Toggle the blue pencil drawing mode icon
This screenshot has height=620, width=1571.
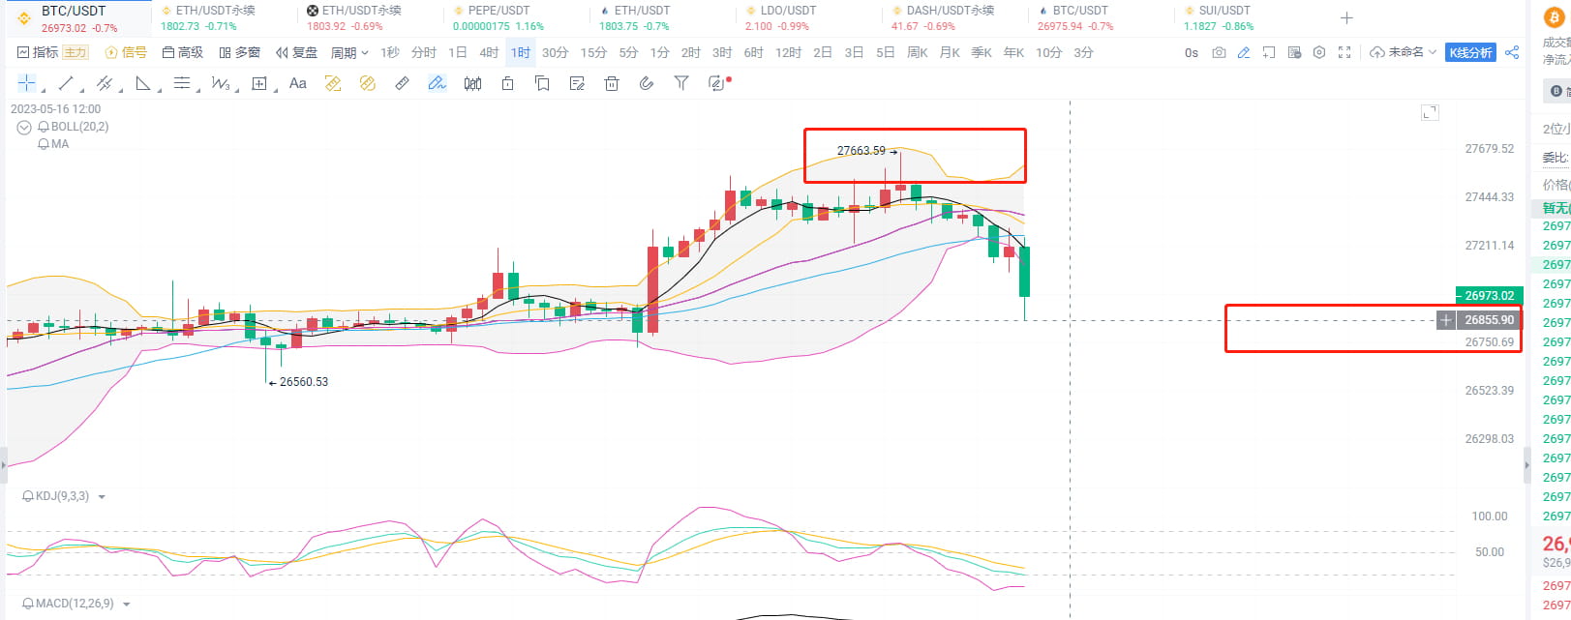(x=438, y=83)
